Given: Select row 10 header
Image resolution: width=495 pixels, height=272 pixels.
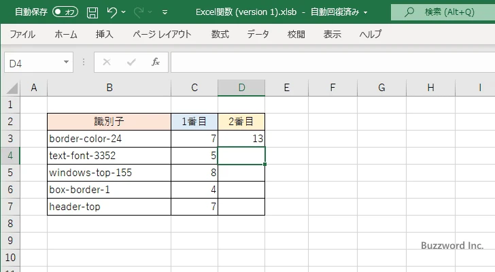Looking at the screenshot, I should (10, 258).
